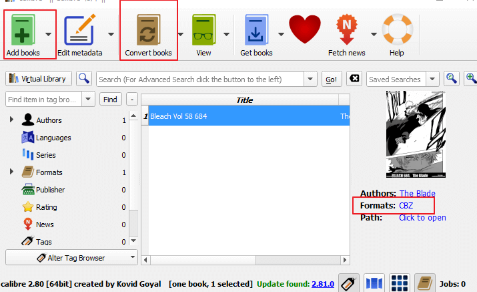This screenshot has width=477, height=292.
Task: Expand the Edit metadata dropdown arrow
Action: (x=111, y=34)
